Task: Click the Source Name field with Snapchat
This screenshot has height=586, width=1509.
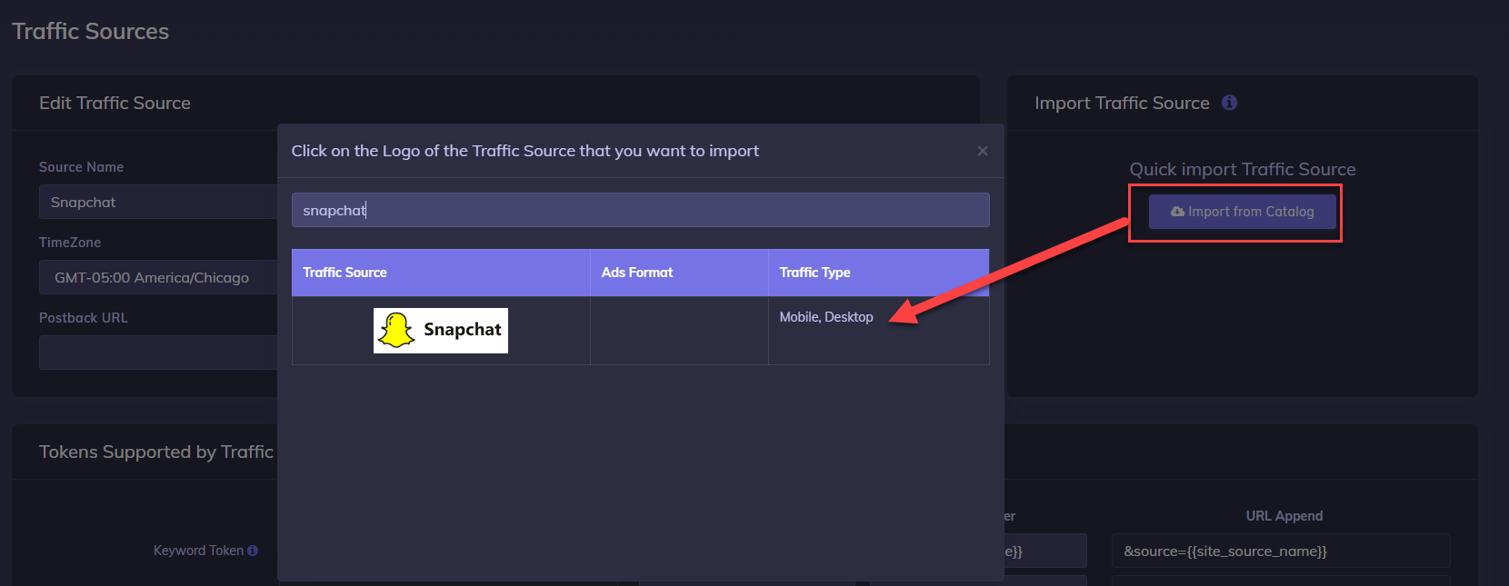Action: 158,202
